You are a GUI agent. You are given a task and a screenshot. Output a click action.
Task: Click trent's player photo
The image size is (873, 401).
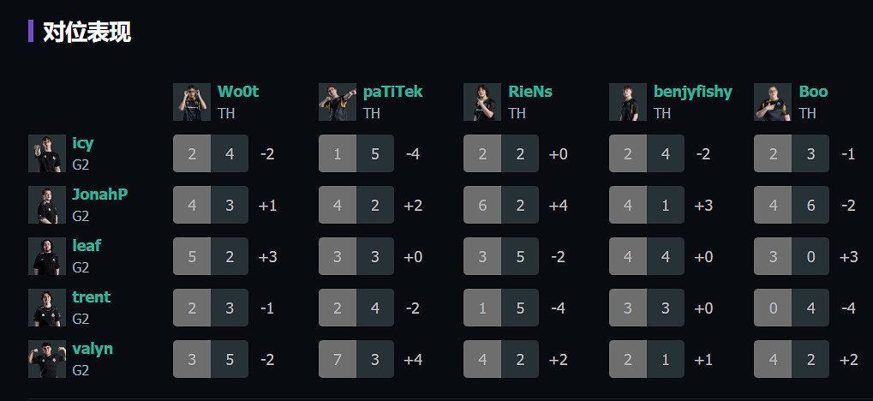coord(46,308)
